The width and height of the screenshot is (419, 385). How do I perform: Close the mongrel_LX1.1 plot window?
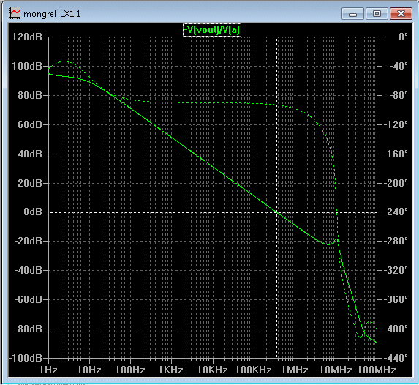coord(401,14)
